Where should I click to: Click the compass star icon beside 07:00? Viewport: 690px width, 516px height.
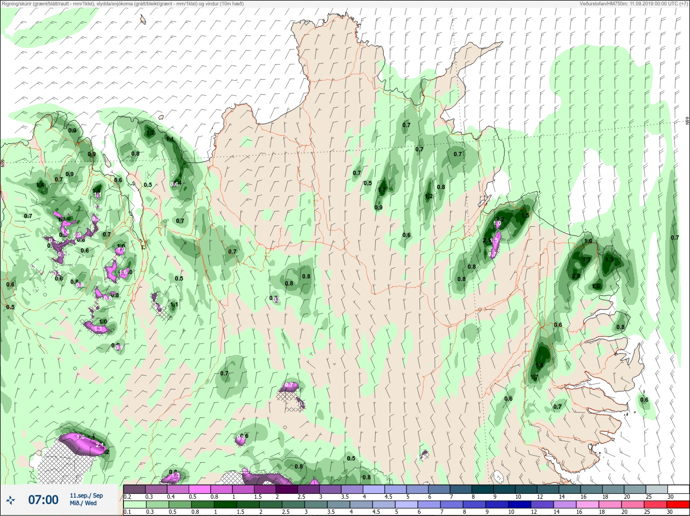pos(10,500)
